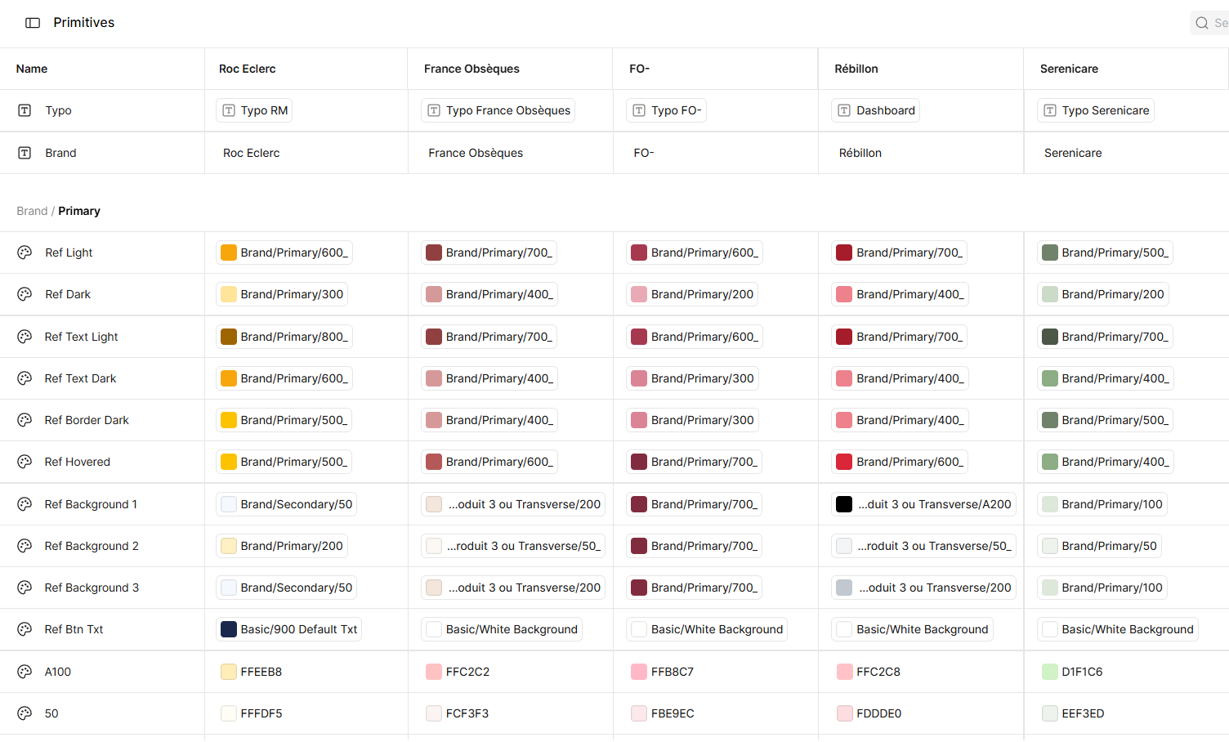The image size is (1229, 742).
Task: Click the palette icon of Ref Border Dark
Action: (25, 420)
